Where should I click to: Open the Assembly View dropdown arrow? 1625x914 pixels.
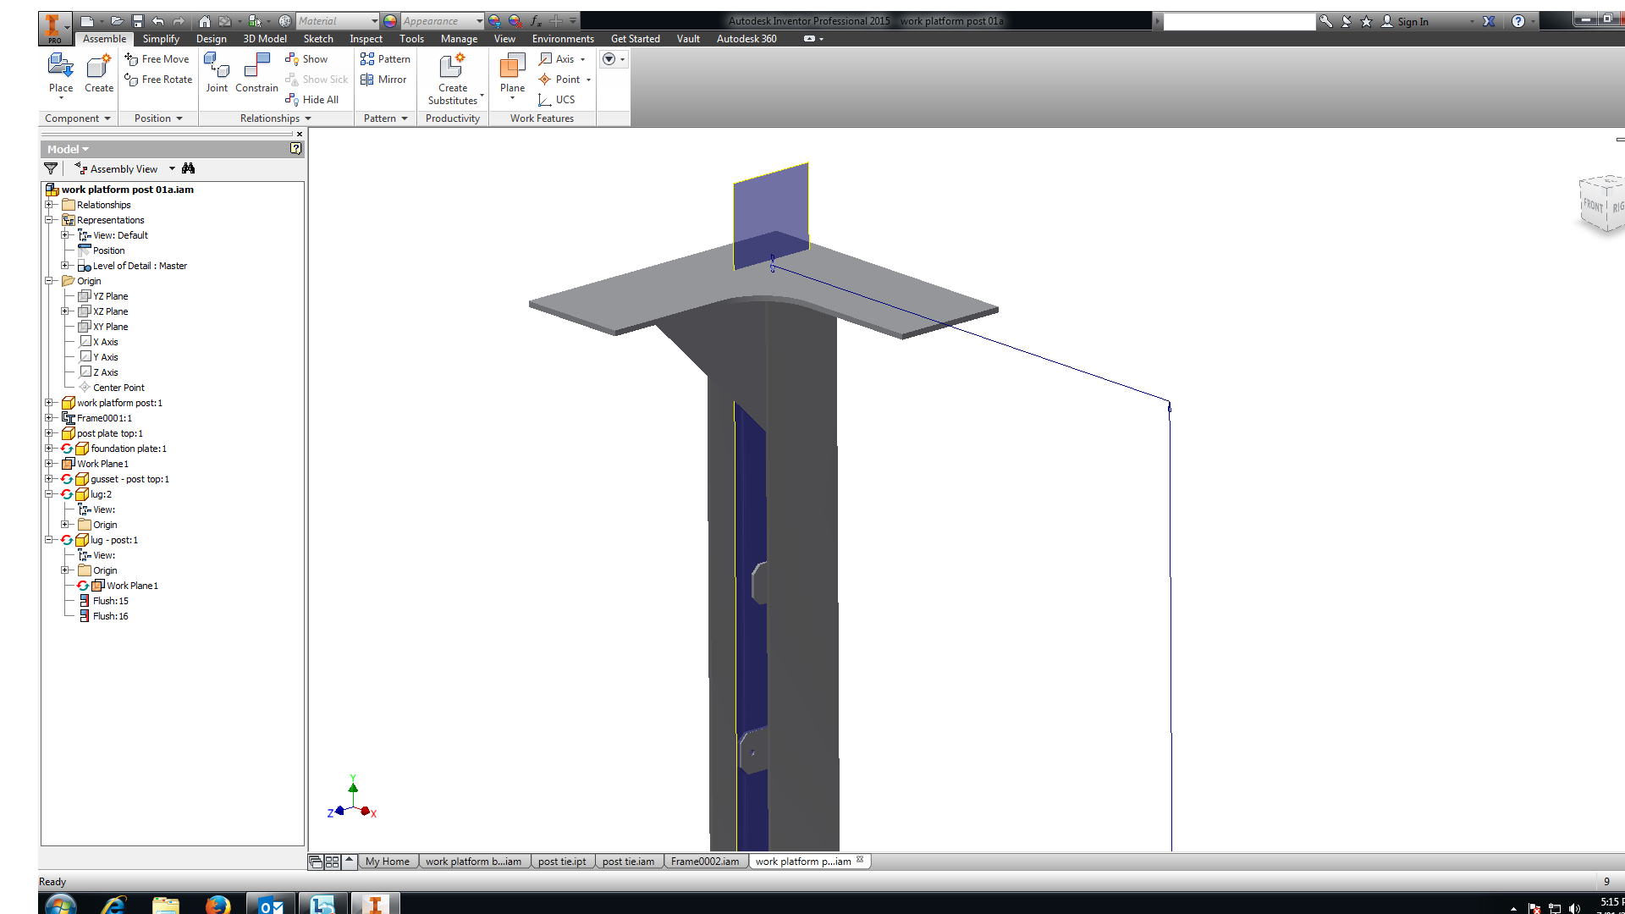click(172, 168)
